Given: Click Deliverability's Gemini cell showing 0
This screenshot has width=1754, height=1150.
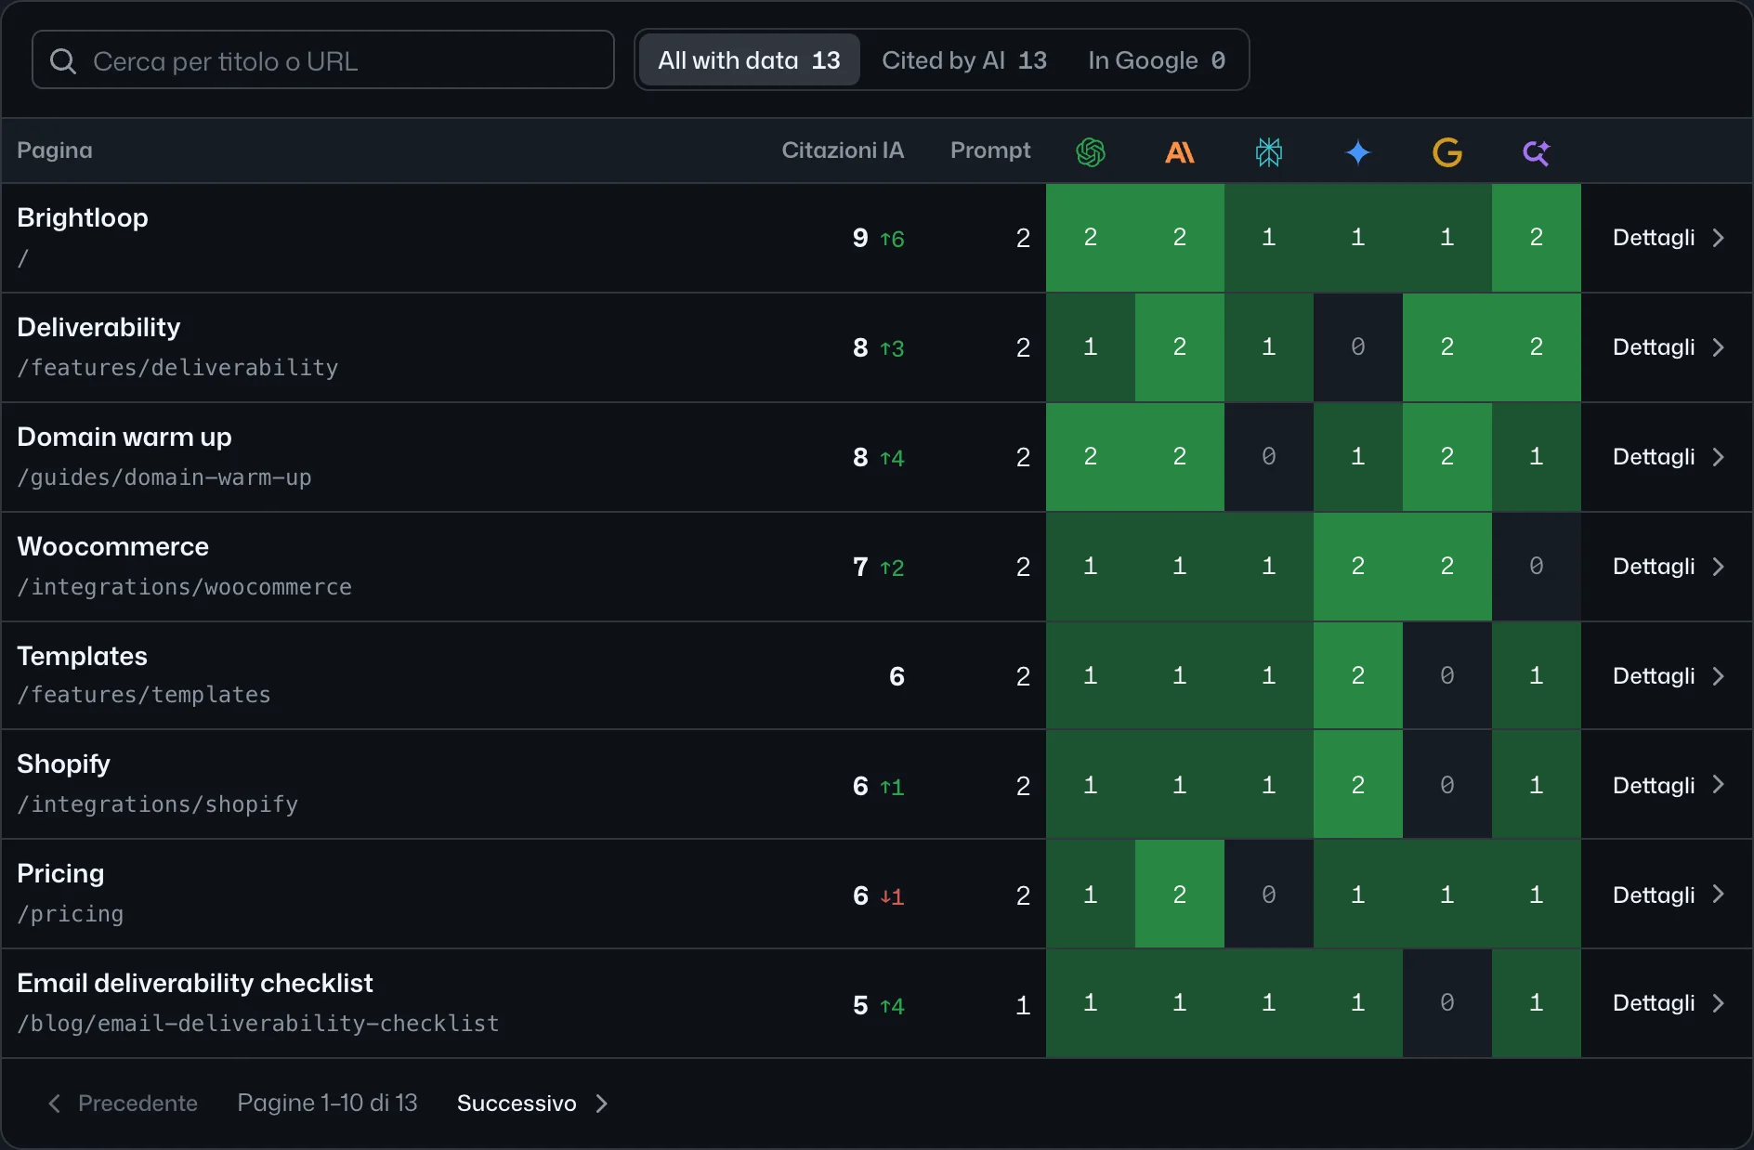Looking at the screenshot, I should point(1358,347).
